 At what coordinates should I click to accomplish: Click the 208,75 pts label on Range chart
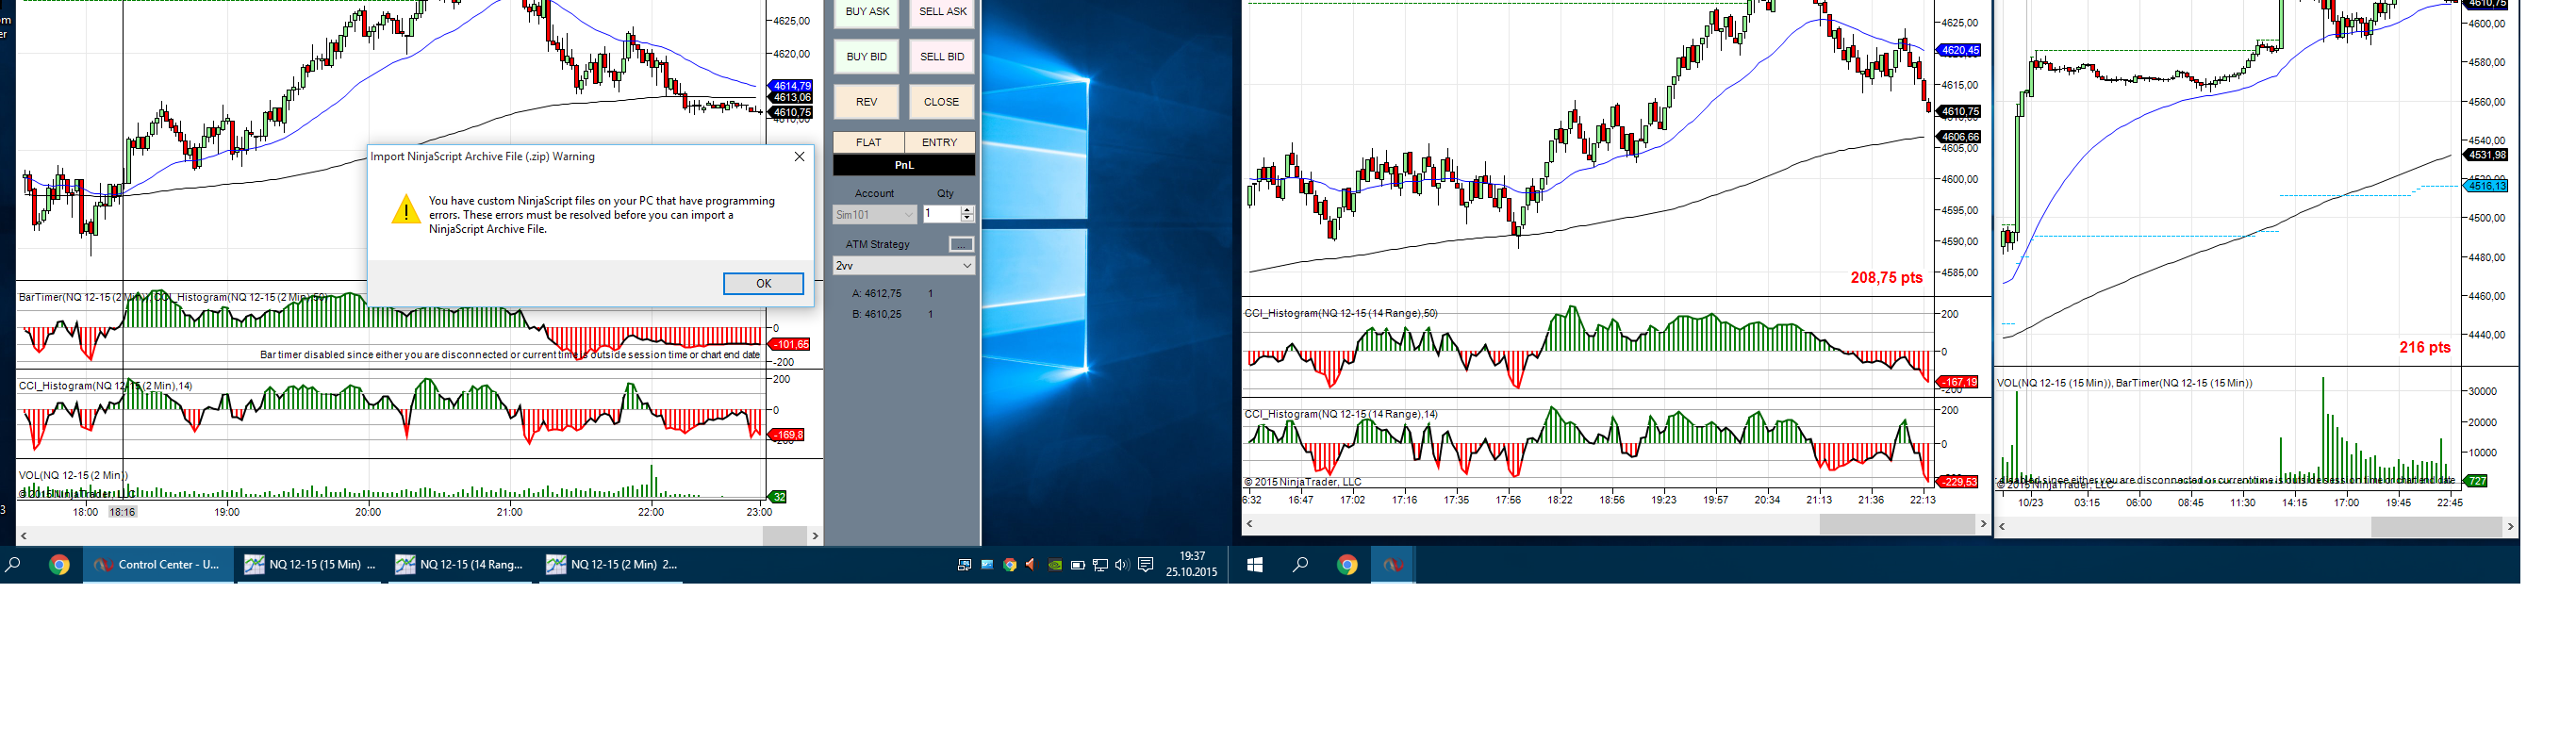[1886, 278]
